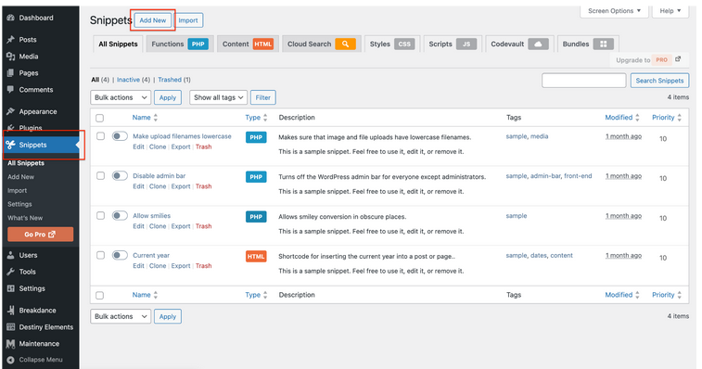Open the Import submenu item in sidebar
702x369 pixels.
[x=17, y=190]
